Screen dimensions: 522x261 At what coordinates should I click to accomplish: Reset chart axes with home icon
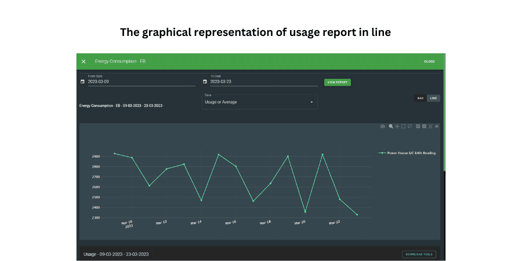coord(436,126)
